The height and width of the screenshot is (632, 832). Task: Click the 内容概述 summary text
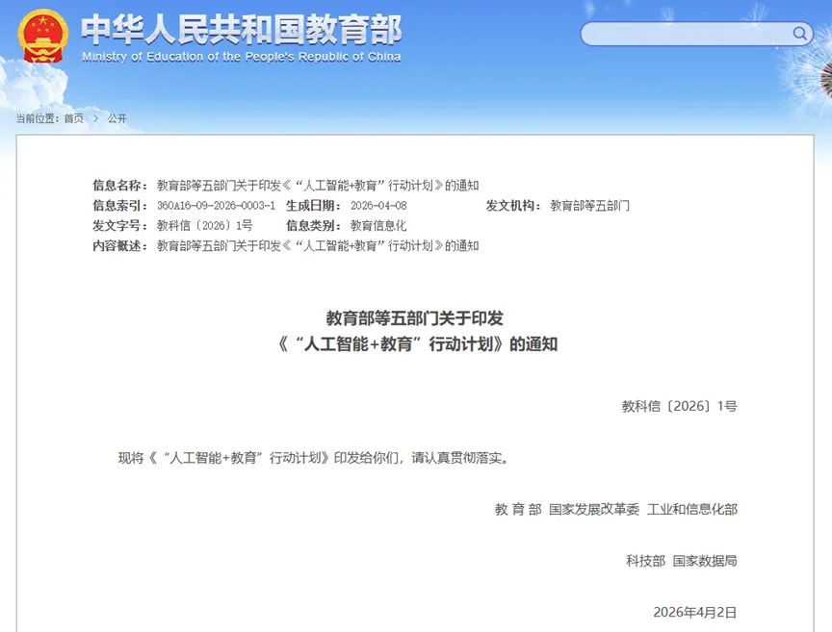pos(318,246)
